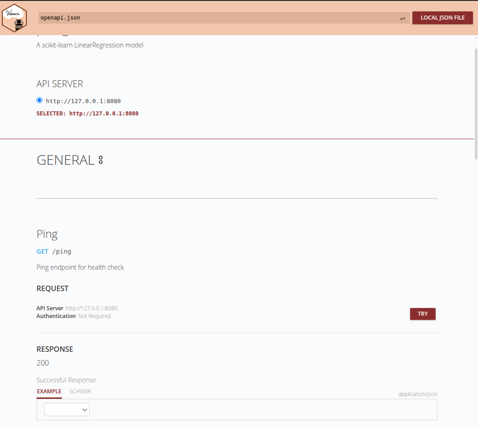The height and width of the screenshot is (428, 478).
Task: Click the Vetiver hexagon logo
Action: (14, 18)
